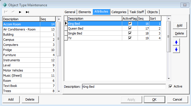Select Campus in object type list

(29, 40)
